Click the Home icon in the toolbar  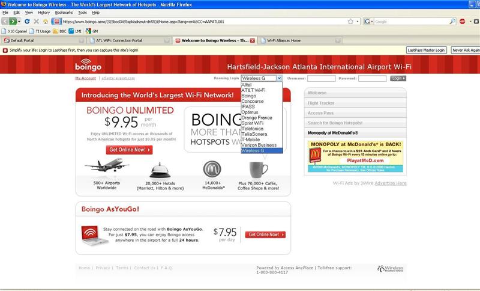click(46, 22)
